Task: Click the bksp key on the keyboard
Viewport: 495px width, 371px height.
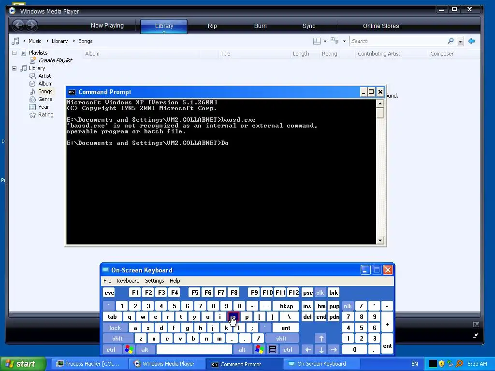Action: (x=286, y=306)
